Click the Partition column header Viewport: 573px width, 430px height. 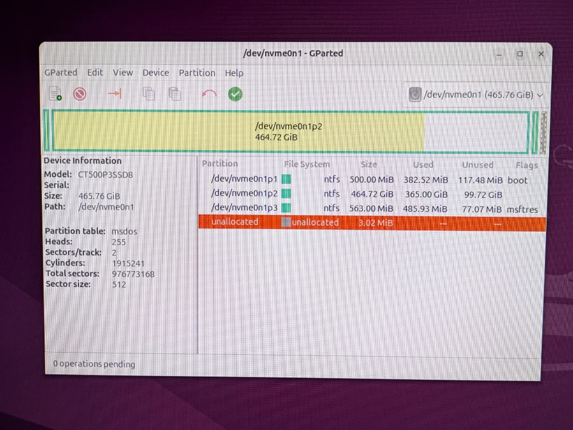coord(220,164)
